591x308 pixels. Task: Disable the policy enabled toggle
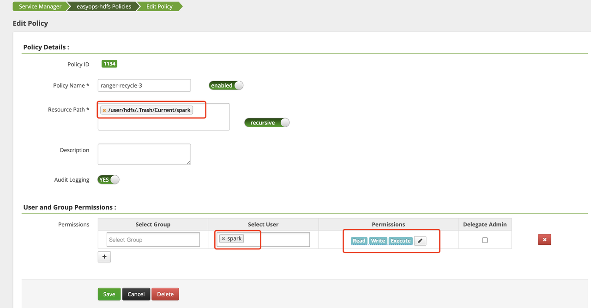226,85
